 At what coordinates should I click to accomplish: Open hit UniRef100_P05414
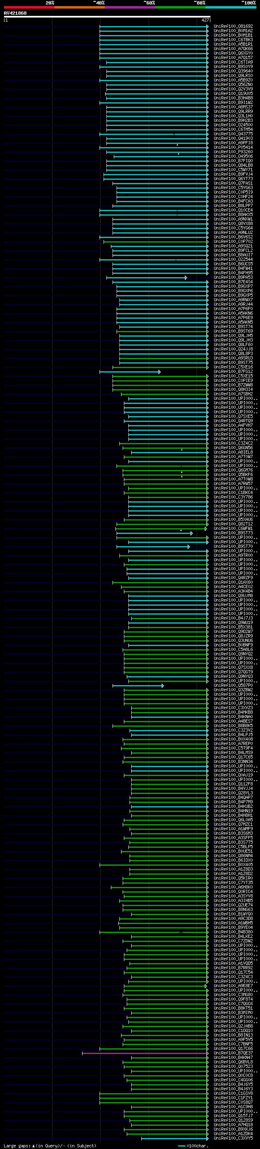click(x=233, y=147)
